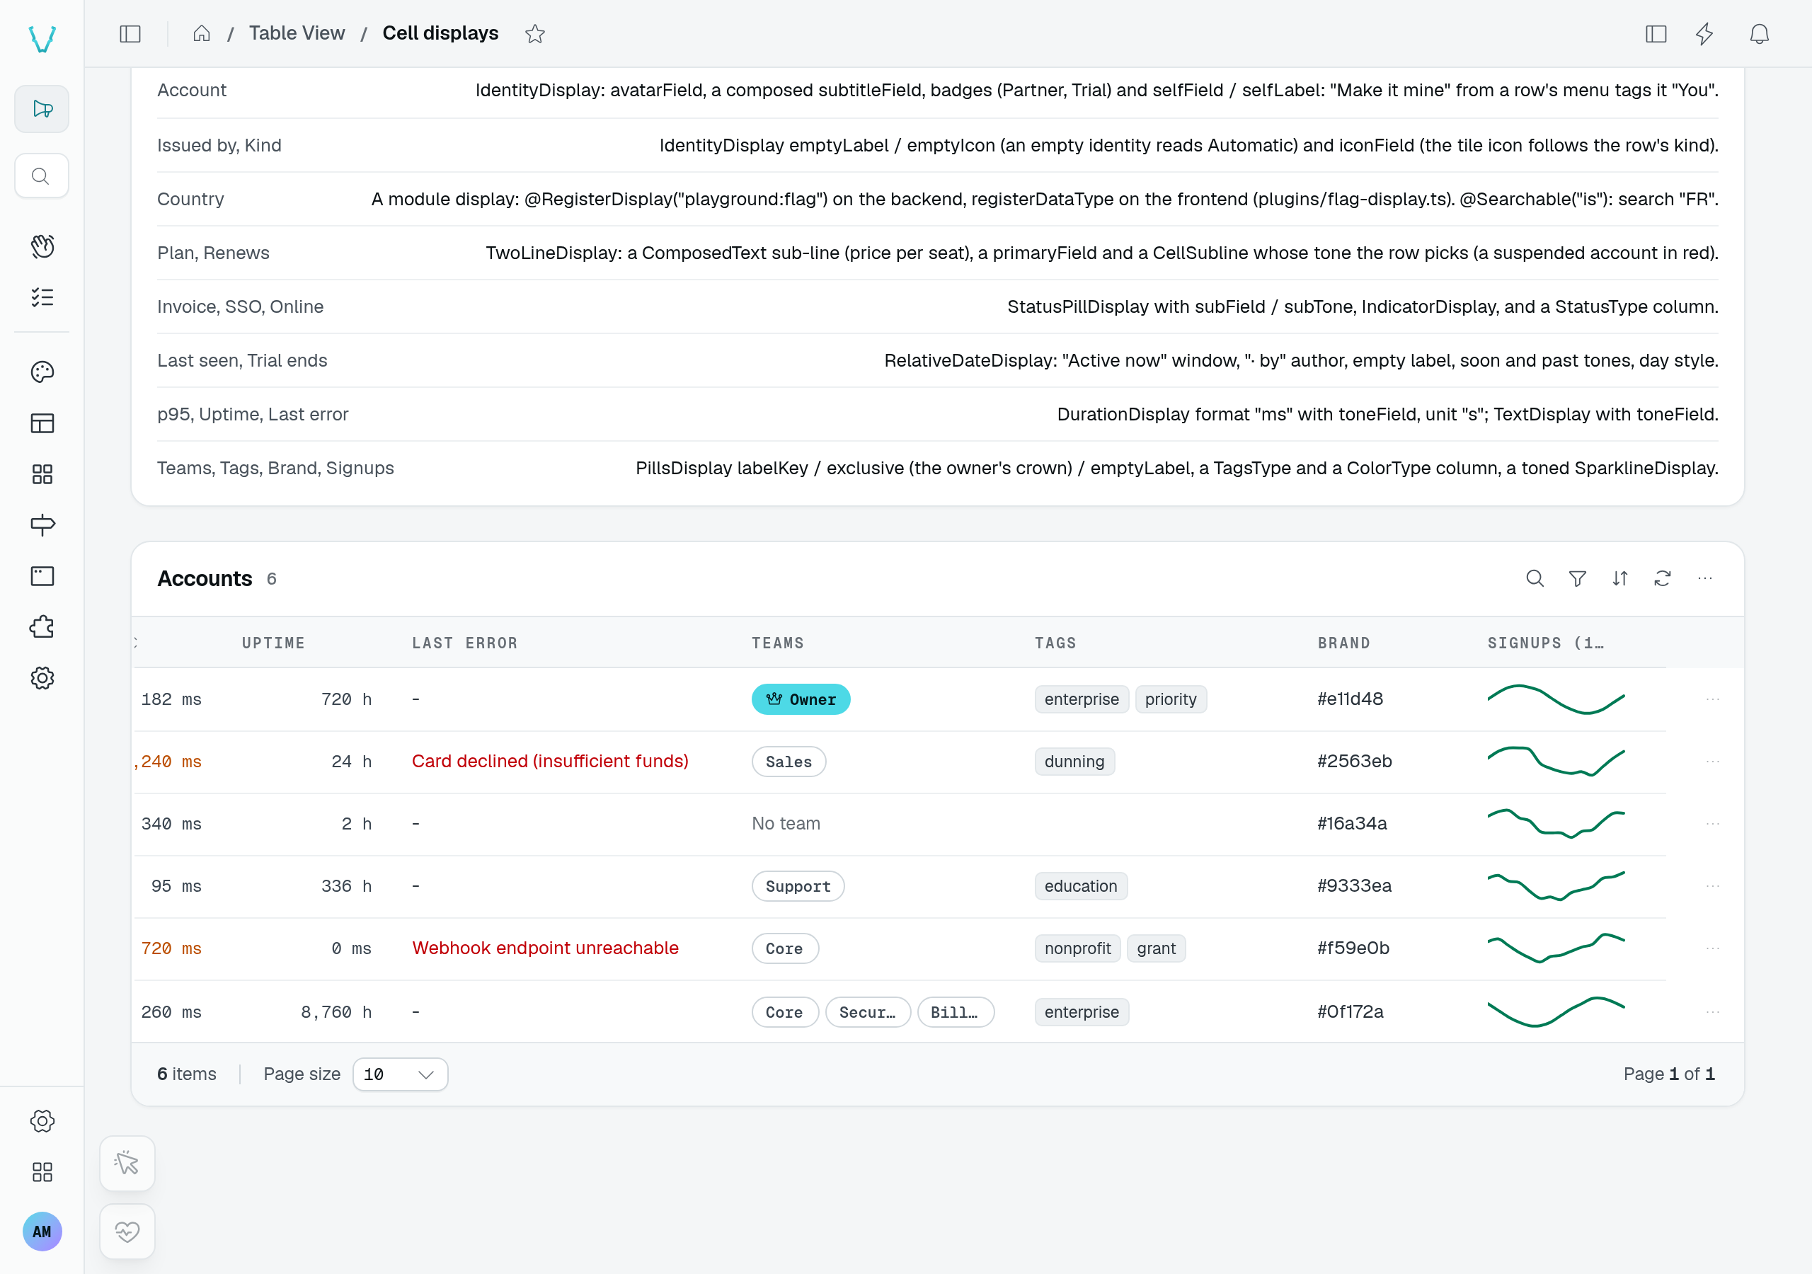Open the notifications bell
The height and width of the screenshot is (1274, 1812).
pos(1759,34)
